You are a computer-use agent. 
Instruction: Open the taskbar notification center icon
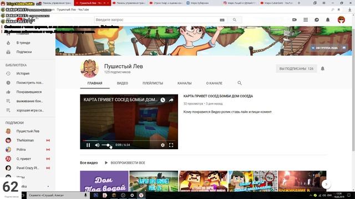[x=349, y=195]
